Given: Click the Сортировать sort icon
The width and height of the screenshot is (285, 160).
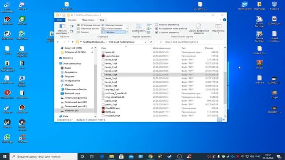Looking at the screenshot, I should [138, 28].
